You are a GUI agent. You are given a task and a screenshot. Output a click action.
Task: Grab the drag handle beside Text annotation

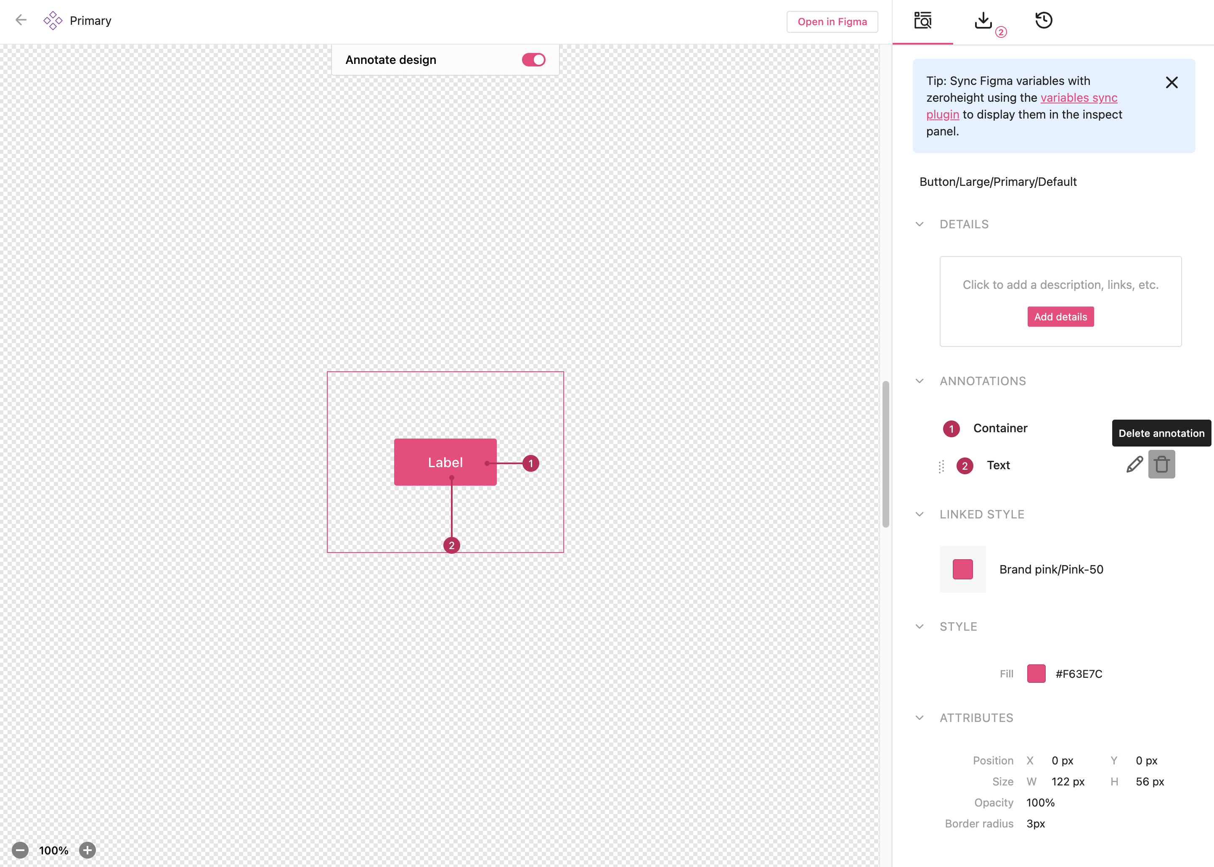point(941,467)
